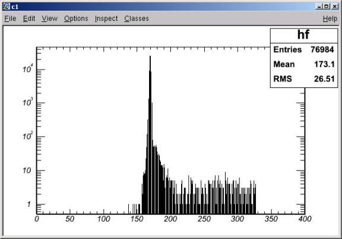
Task: Click the x-axis label 50
Action: coord(70,219)
